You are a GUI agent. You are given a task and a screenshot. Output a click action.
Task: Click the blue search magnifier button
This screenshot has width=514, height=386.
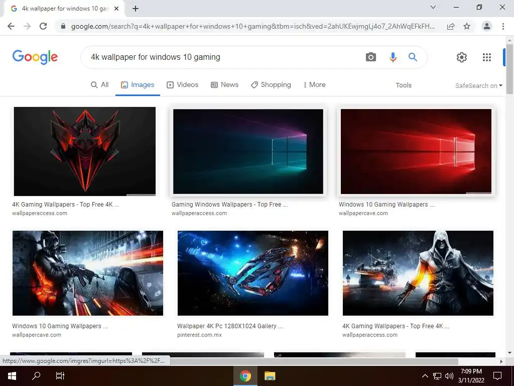coord(413,57)
